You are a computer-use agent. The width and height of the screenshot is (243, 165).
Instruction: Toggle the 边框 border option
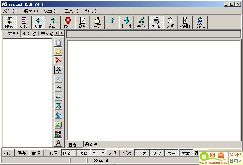coord(113,153)
